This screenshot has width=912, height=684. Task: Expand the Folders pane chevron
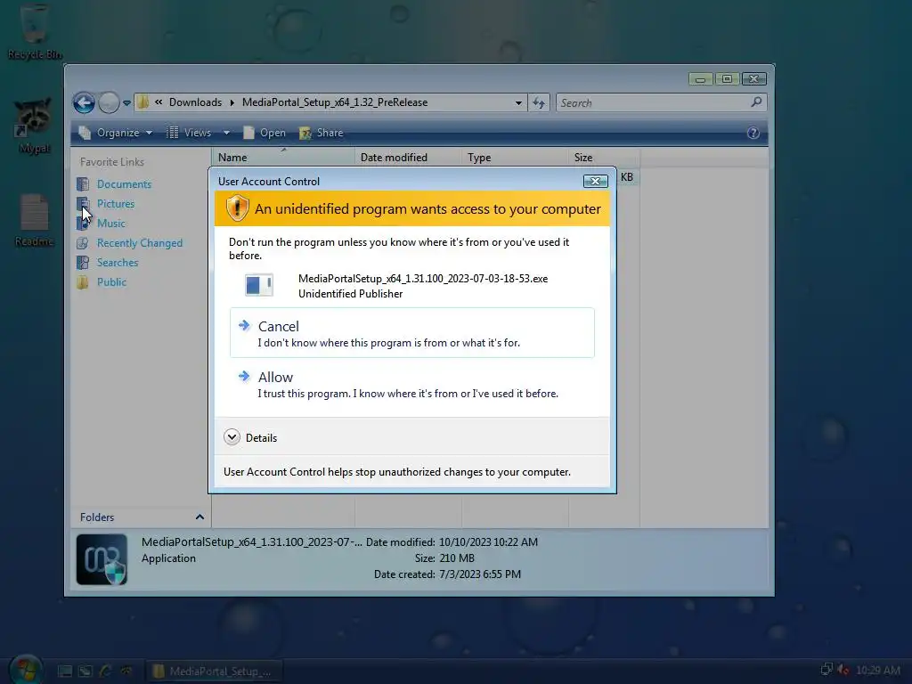point(199,517)
